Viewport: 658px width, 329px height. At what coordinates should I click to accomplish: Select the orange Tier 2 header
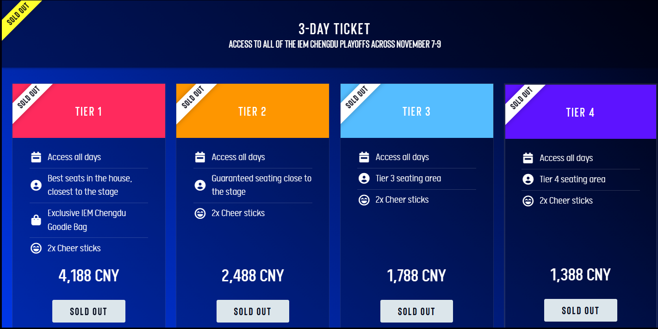coord(253,111)
